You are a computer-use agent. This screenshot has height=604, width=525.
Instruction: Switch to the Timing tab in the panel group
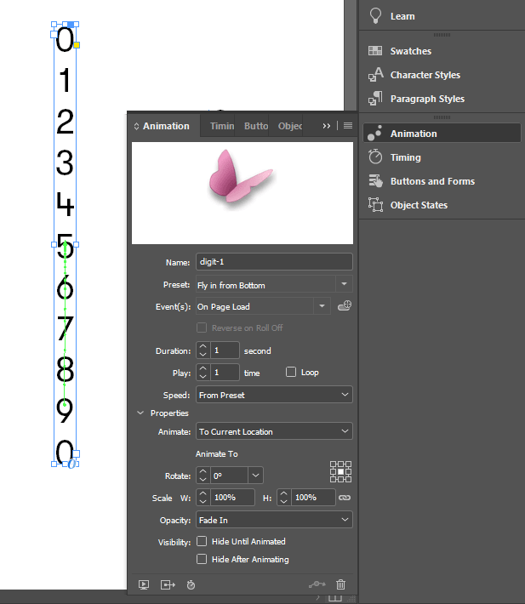[x=221, y=126]
